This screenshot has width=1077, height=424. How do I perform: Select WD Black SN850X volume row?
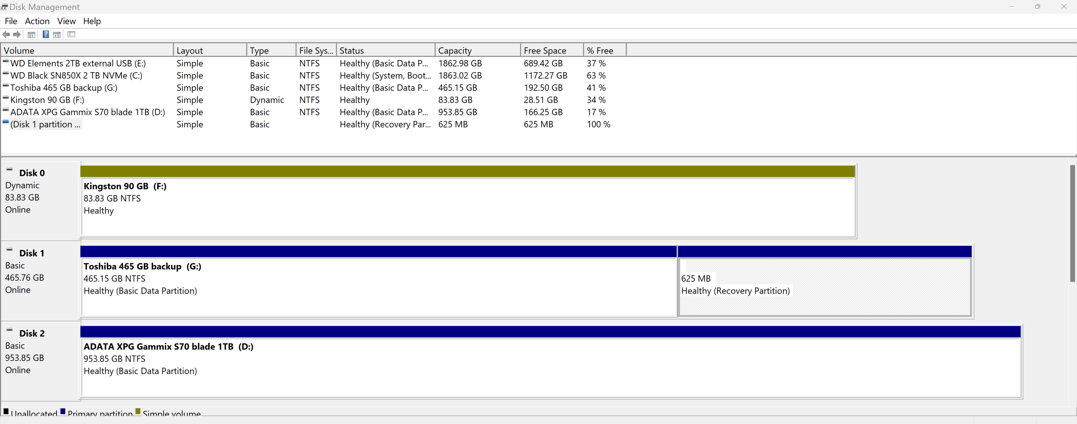pyautogui.click(x=76, y=76)
